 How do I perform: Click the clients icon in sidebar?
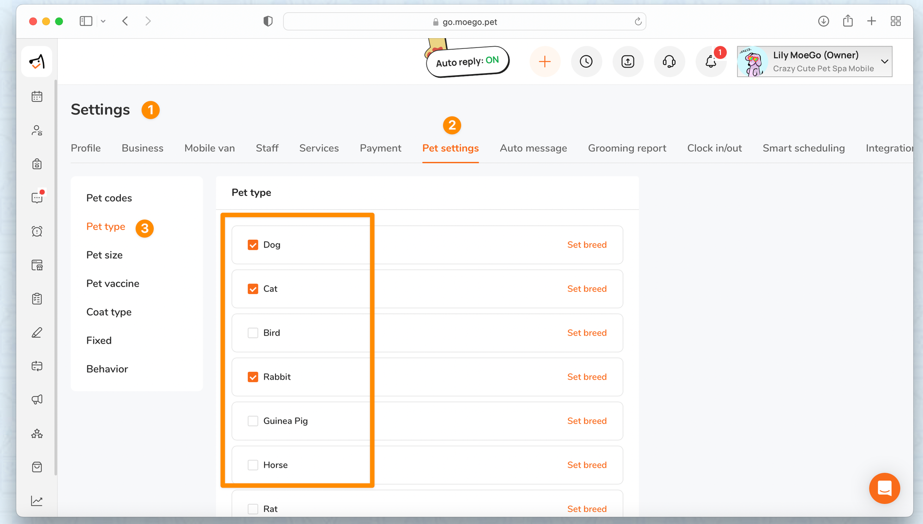(x=37, y=130)
